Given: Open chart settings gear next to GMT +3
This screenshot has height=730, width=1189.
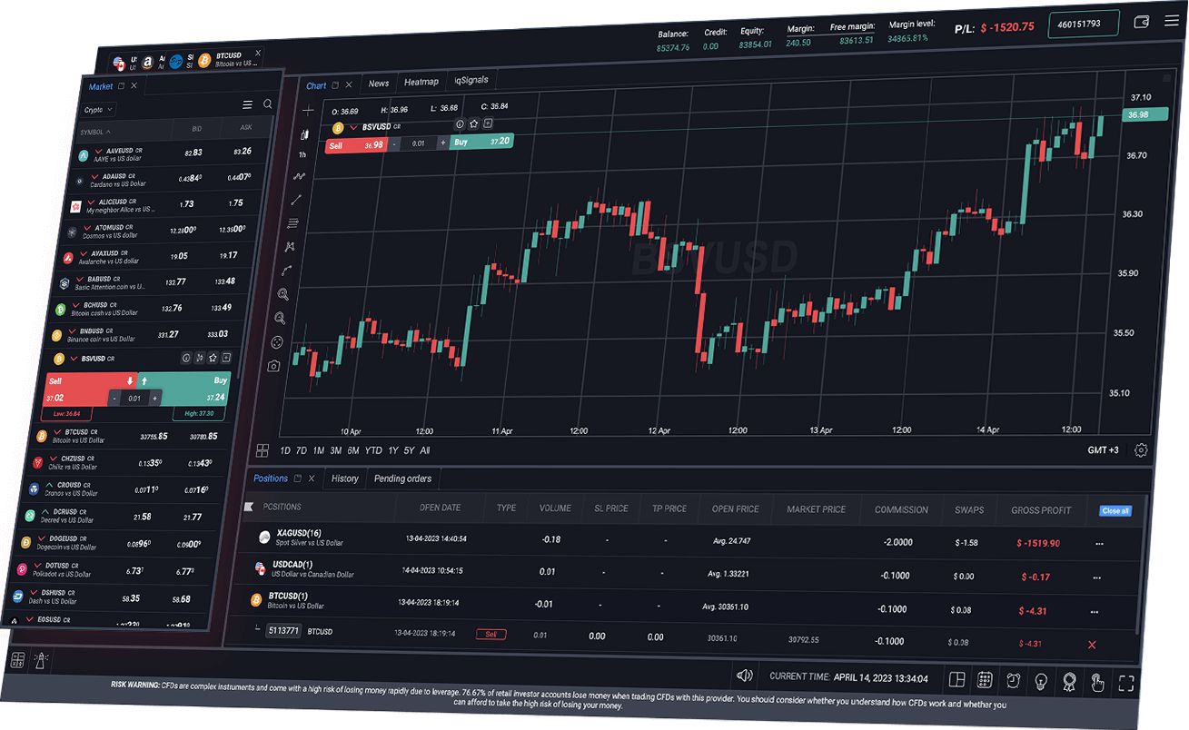Looking at the screenshot, I should [1141, 449].
